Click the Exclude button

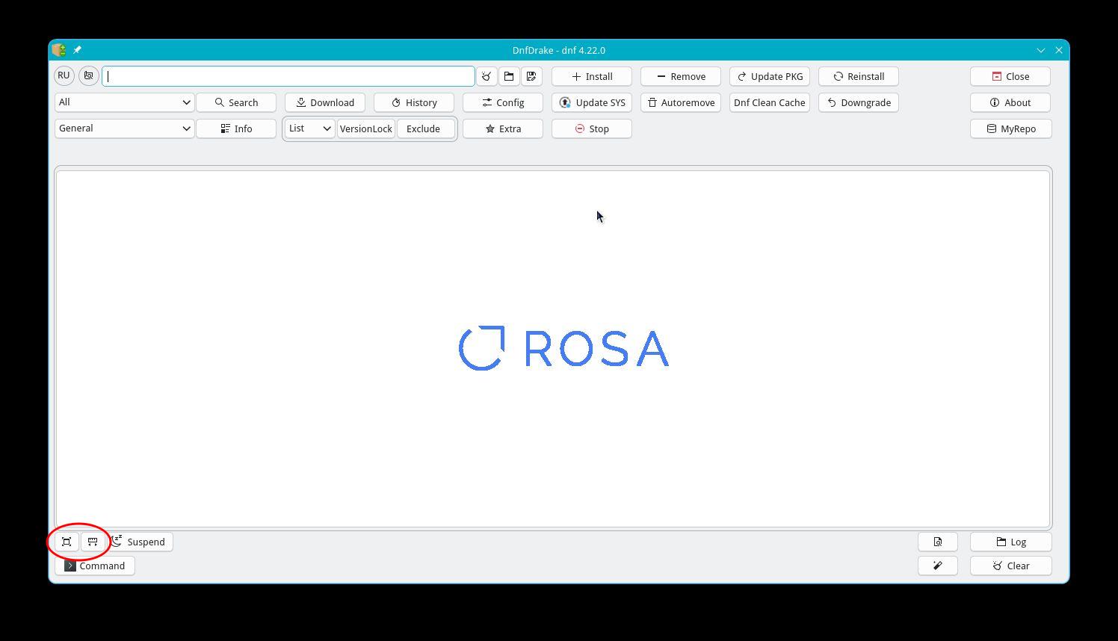[x=425, y=128]
